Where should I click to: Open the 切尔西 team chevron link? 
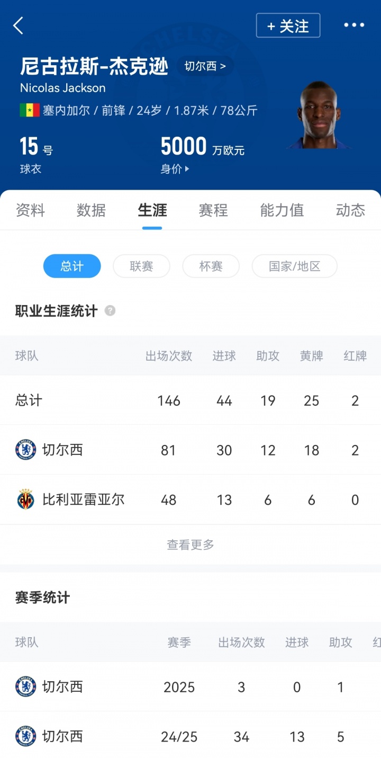[x=205, y=67]
